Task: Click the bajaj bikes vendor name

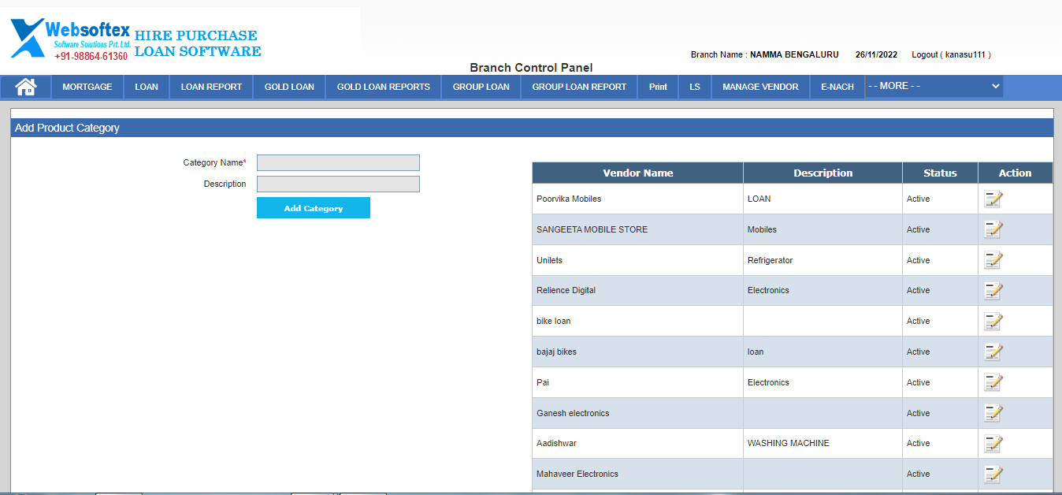Action: pyautogui.click(x=556, y=352)
